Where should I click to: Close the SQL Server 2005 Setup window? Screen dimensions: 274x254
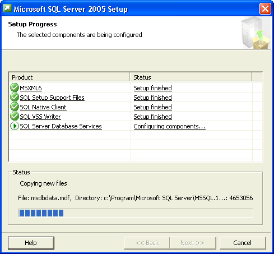265,8
